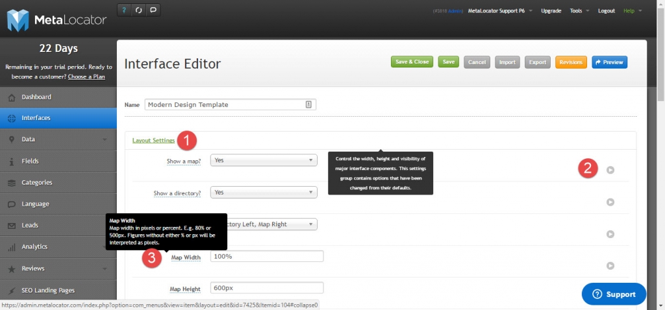The image size is (665, 310).
Task: Click the Name input field
Action: pos(231,104)
